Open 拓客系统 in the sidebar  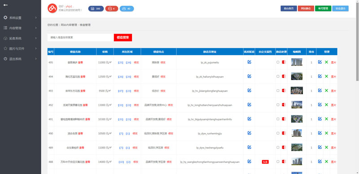15,39
